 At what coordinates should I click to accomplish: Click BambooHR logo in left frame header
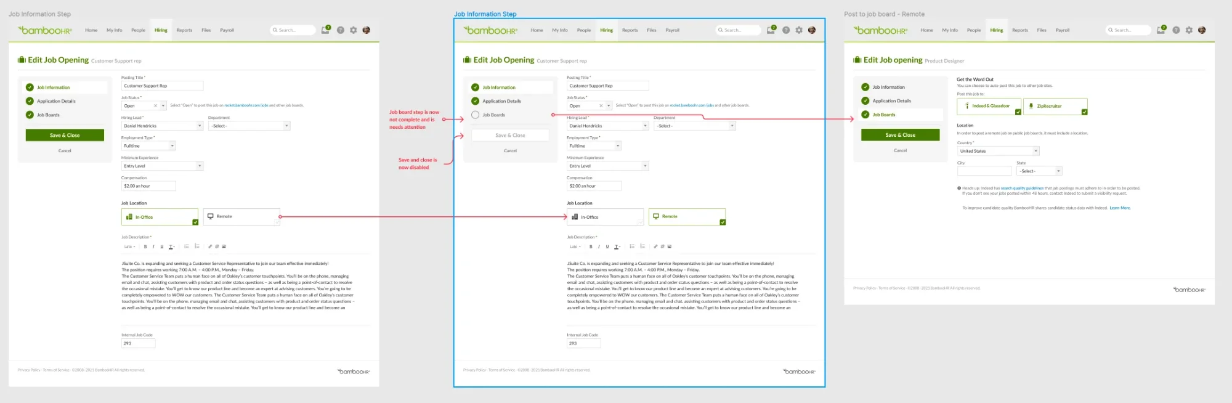pyautogui.click(x=45, y=30)
